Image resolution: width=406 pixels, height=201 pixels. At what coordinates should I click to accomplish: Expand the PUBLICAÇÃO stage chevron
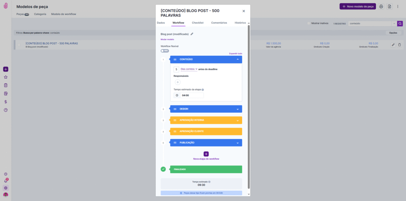click(x=237, y=142)
